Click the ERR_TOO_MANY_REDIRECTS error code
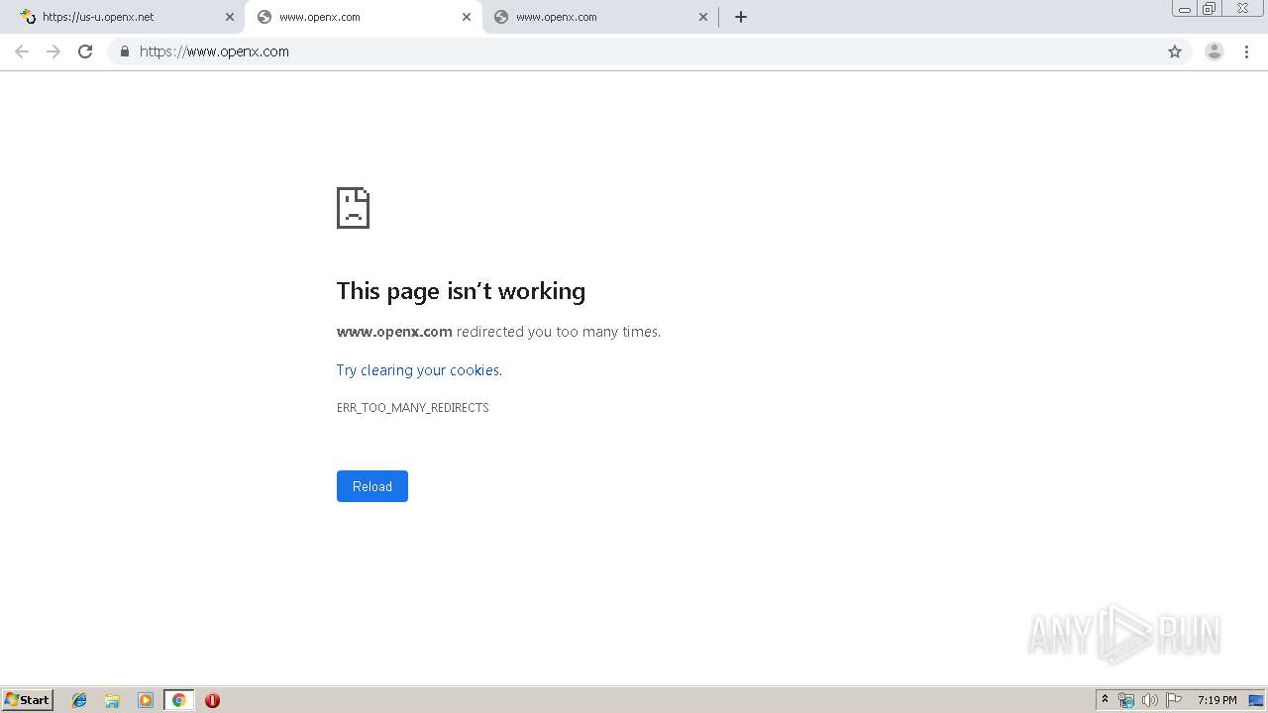Screen dimensions: 1268x713 click(x=413, y=408)
